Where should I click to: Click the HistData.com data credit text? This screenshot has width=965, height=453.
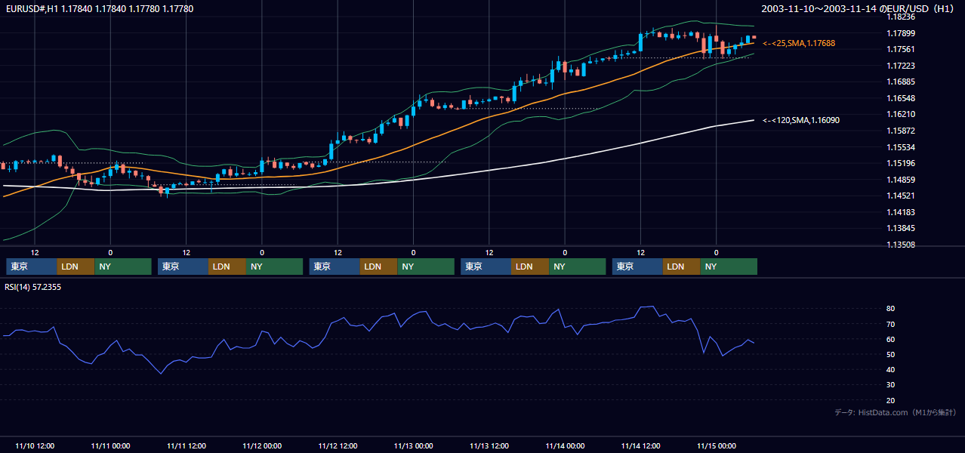click(896, 412)
